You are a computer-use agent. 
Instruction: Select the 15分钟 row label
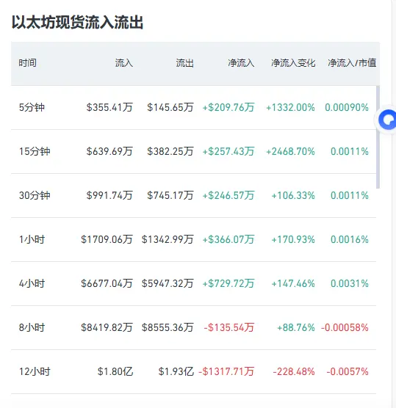[35, 151]
